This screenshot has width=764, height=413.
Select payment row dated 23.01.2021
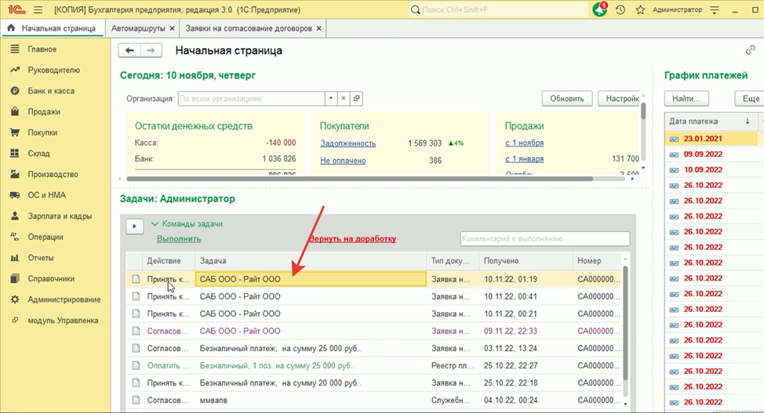click(x=715, y=139)
